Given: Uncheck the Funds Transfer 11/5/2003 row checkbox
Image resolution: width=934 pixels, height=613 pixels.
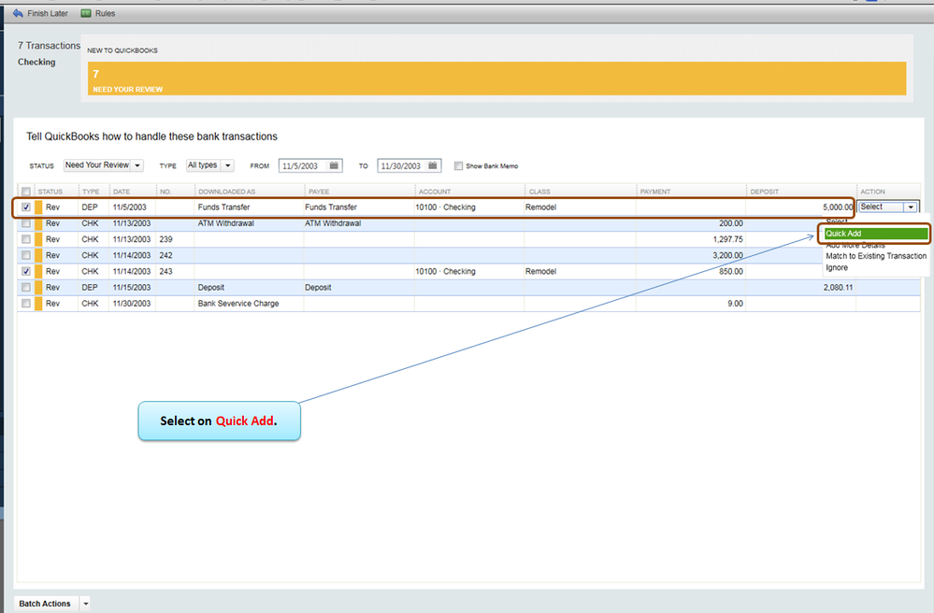Looking at the screenshot, I should (25, 207).
